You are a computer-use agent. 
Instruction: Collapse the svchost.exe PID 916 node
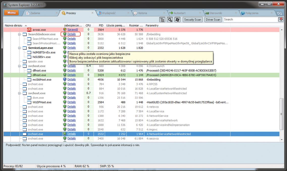tap(19, 93)
